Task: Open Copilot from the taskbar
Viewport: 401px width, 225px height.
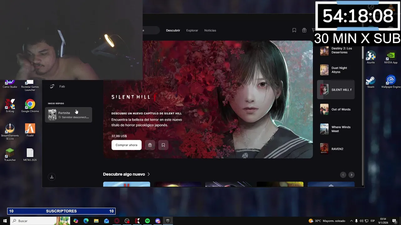Action: pos(76,221)
